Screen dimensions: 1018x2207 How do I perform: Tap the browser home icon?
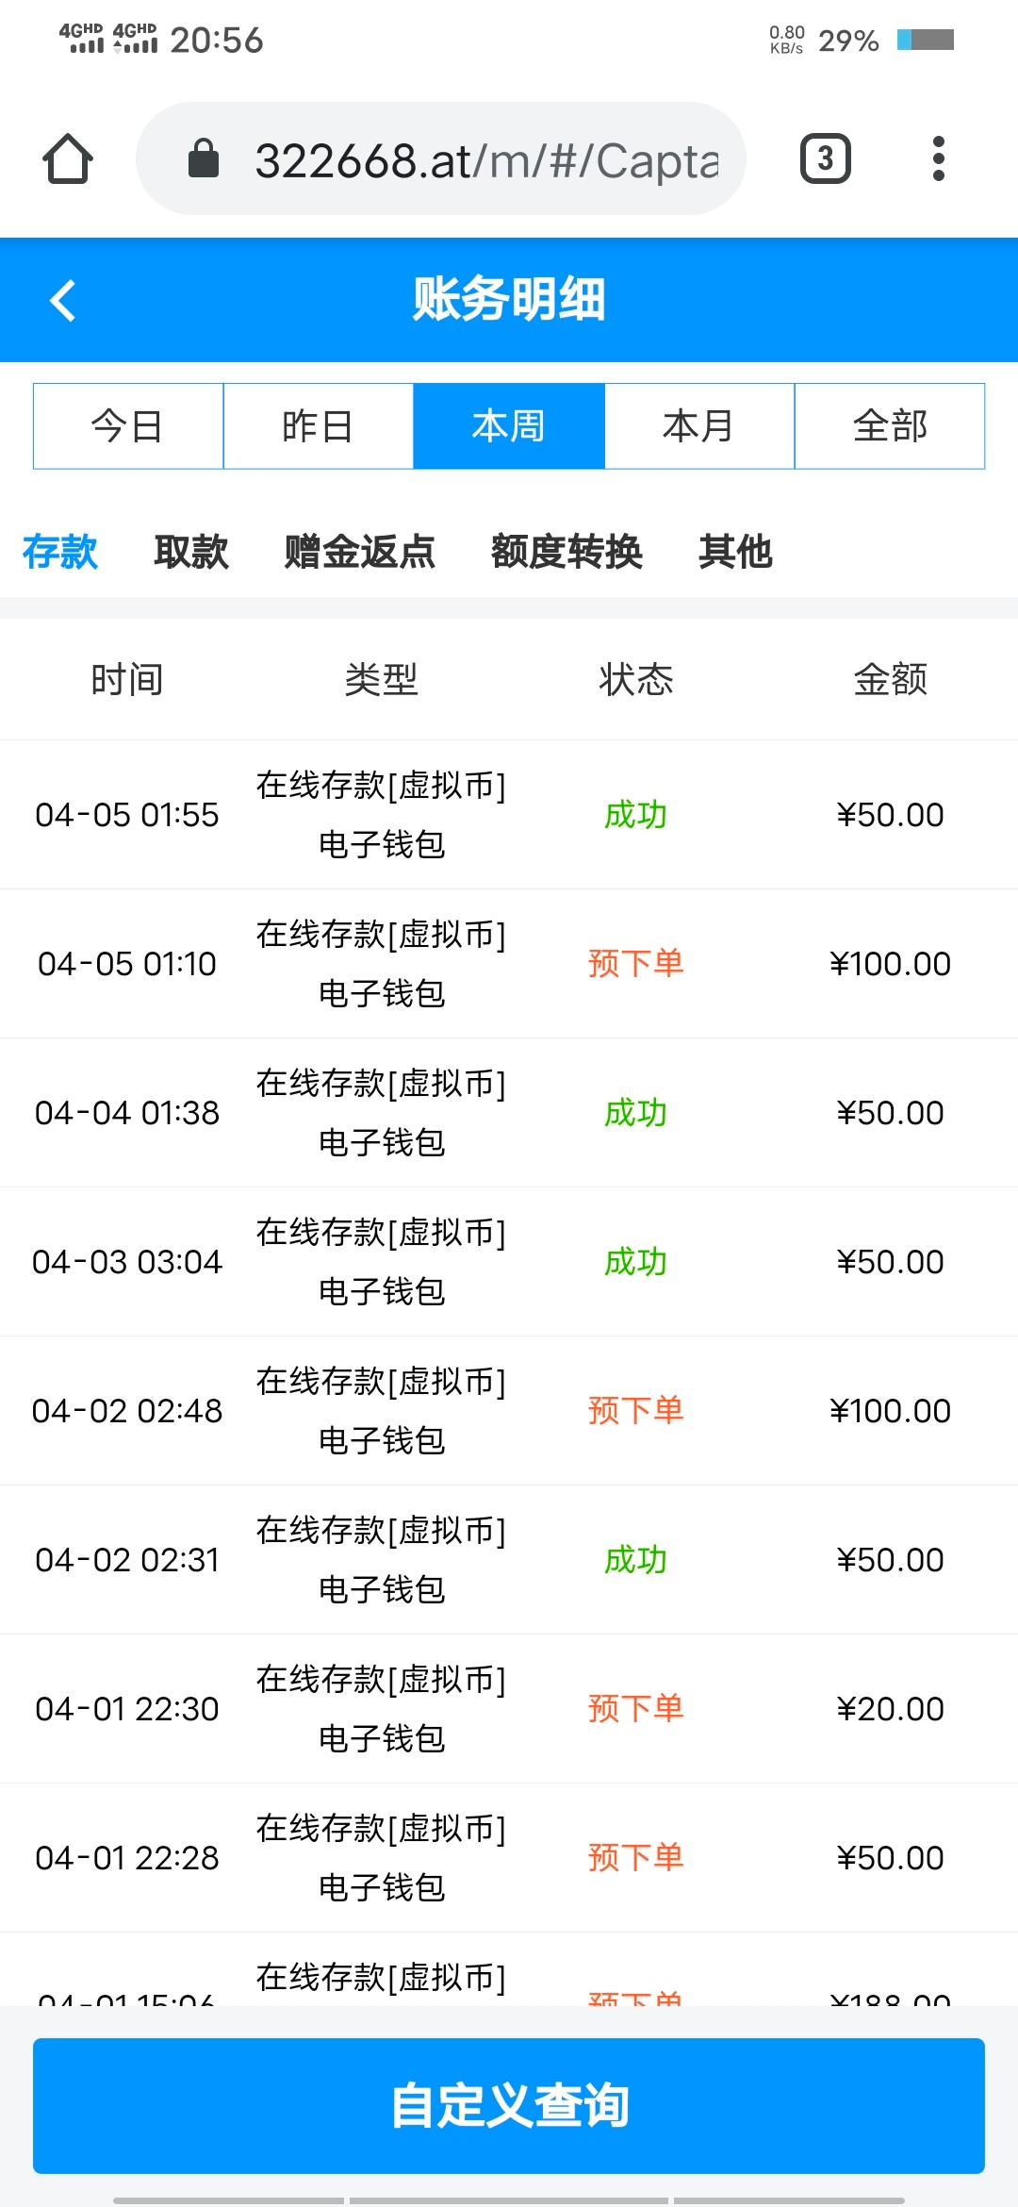[68, 158]
